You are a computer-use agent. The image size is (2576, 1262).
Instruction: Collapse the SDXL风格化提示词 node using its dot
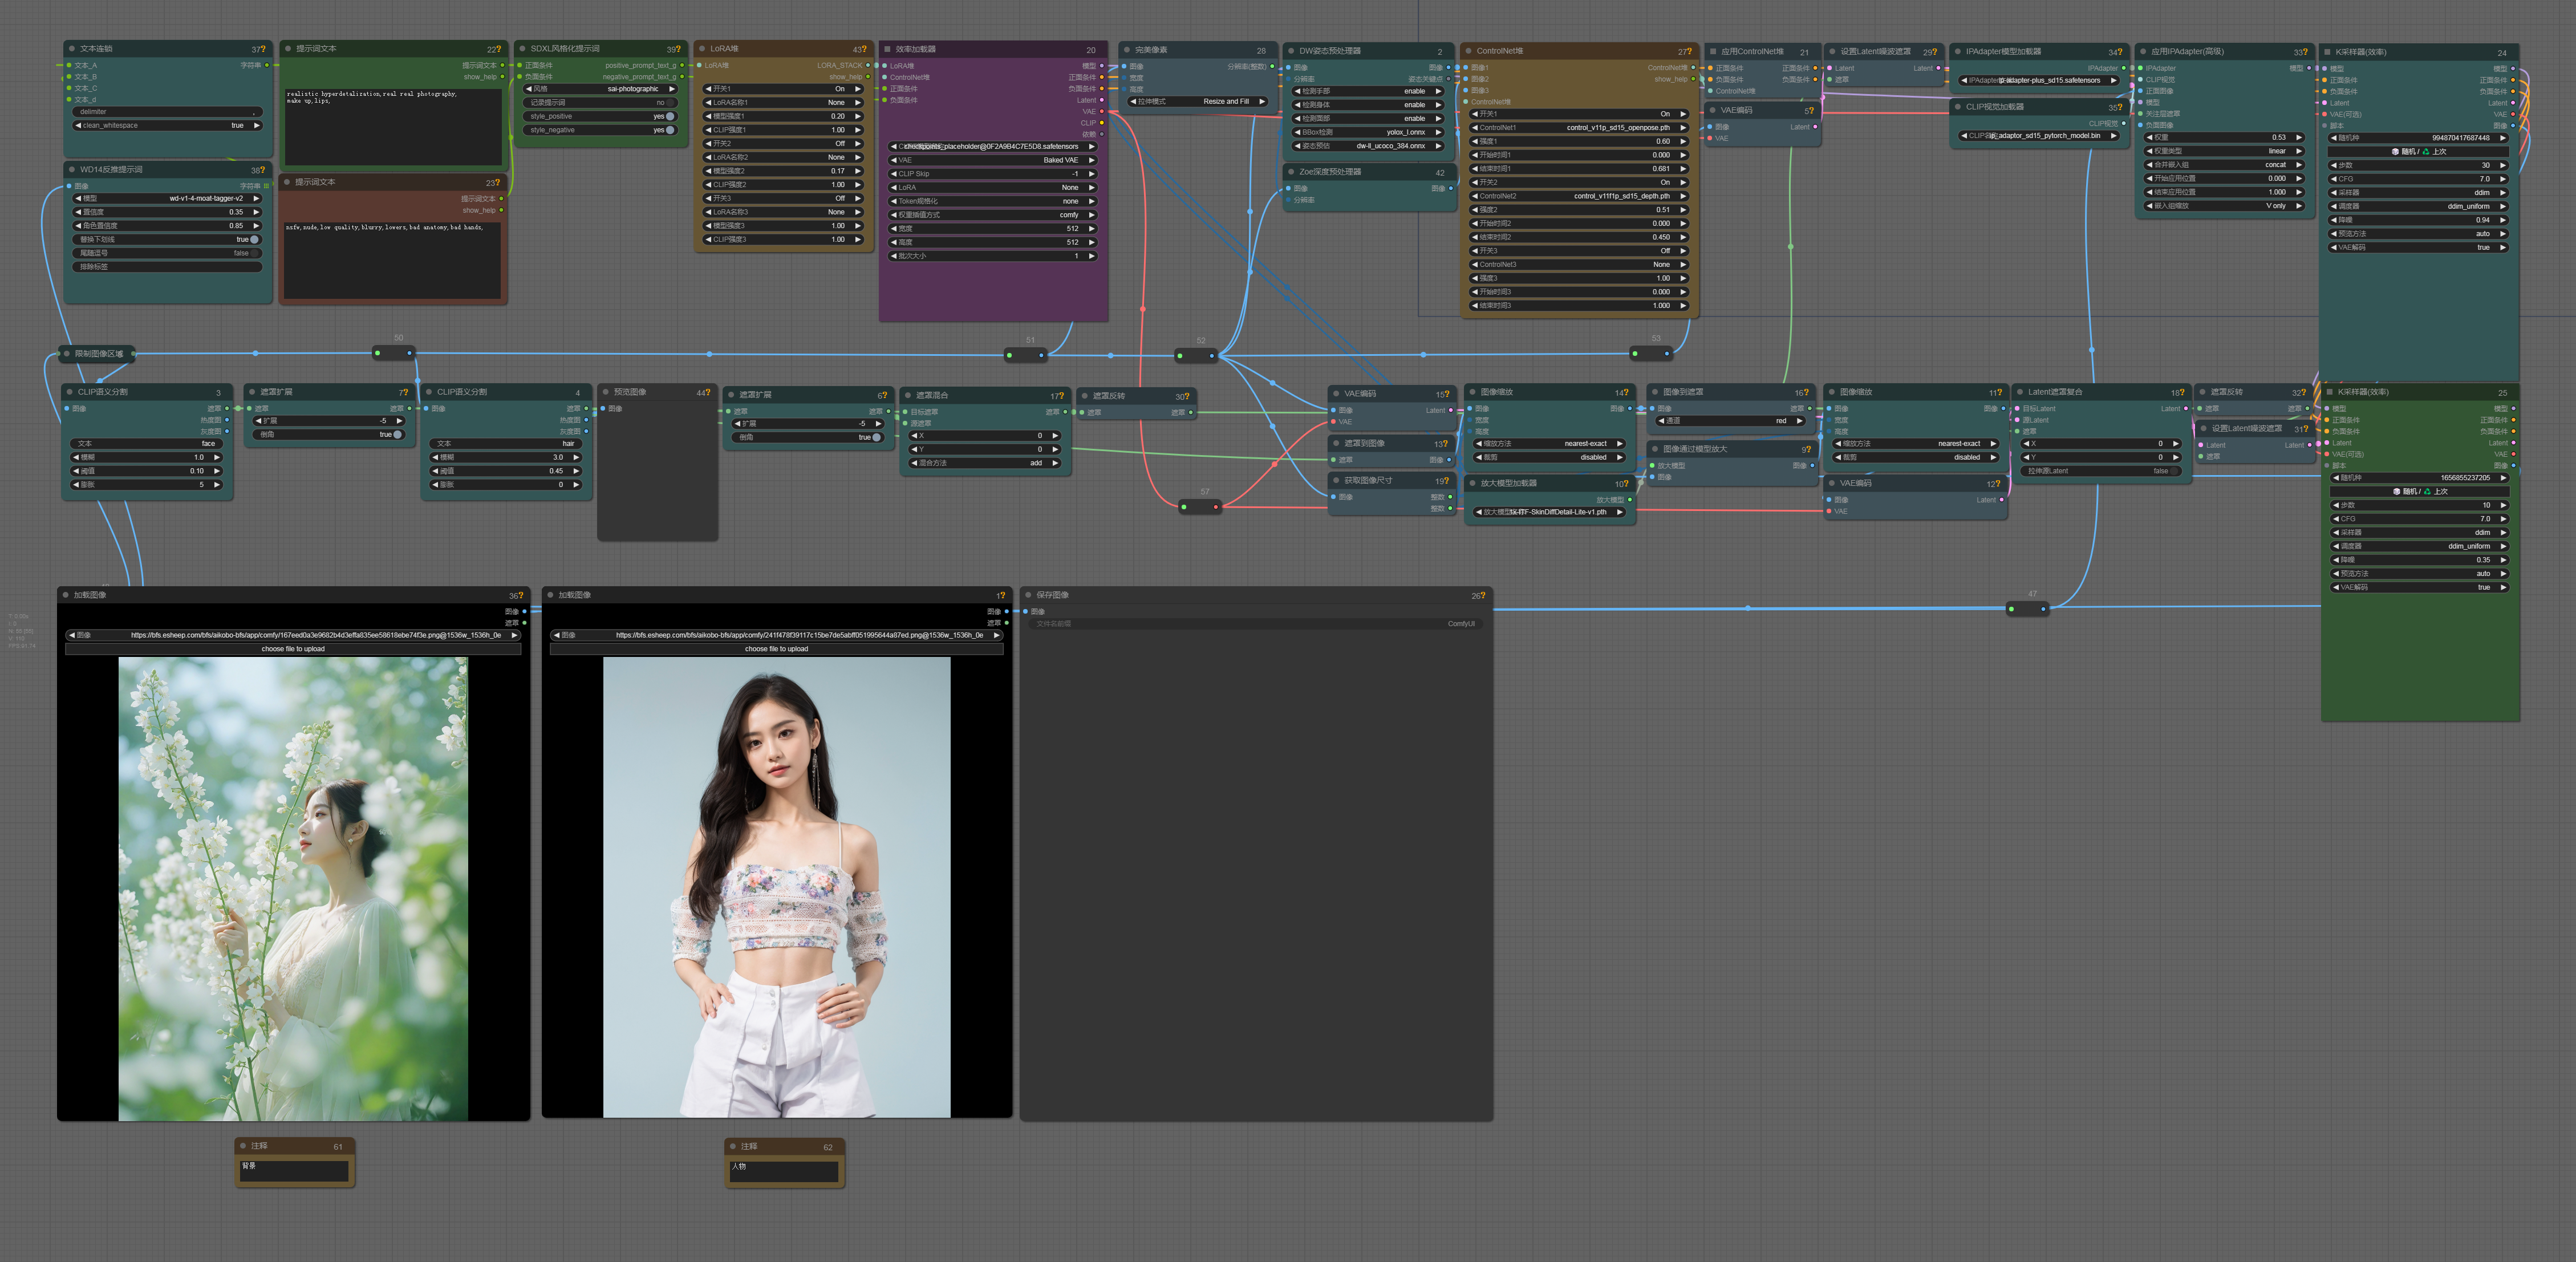pos(522,48)
